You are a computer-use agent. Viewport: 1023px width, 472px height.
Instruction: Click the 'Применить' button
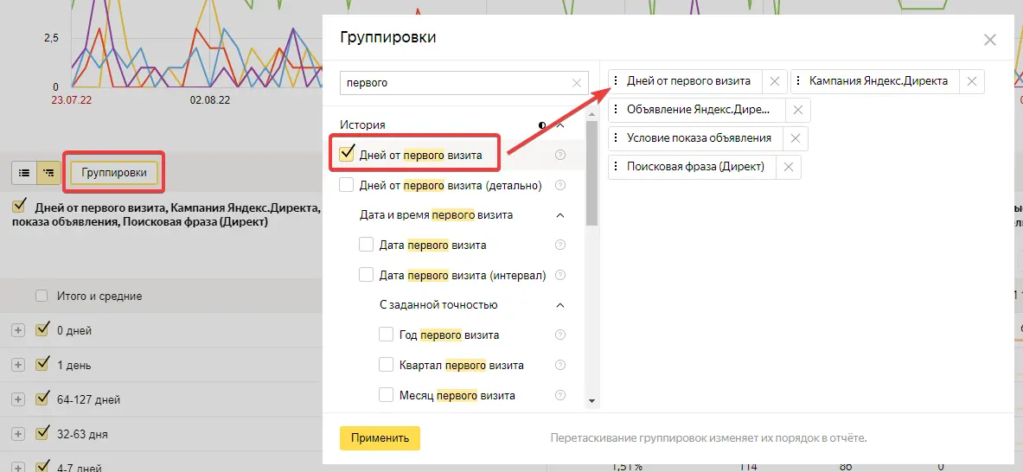pos(380,437)
